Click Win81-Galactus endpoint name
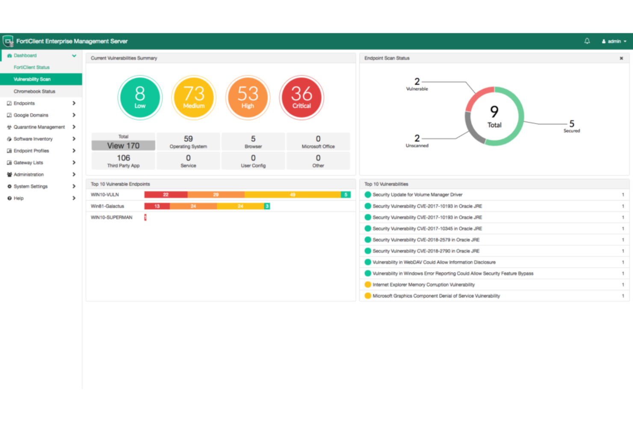The image size is (633, 422). (x=107, y=206)
